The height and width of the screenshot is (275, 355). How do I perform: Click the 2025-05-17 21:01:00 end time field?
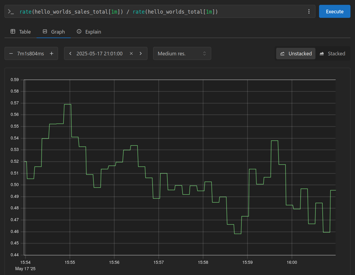99,54
